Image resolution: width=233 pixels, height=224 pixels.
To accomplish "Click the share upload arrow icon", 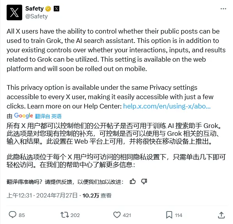I will [221, 215].
